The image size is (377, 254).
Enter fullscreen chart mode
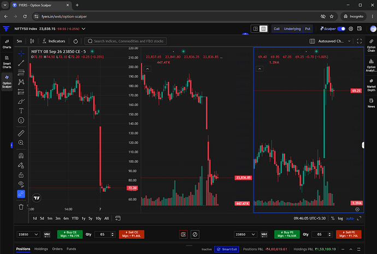[359, 41]
